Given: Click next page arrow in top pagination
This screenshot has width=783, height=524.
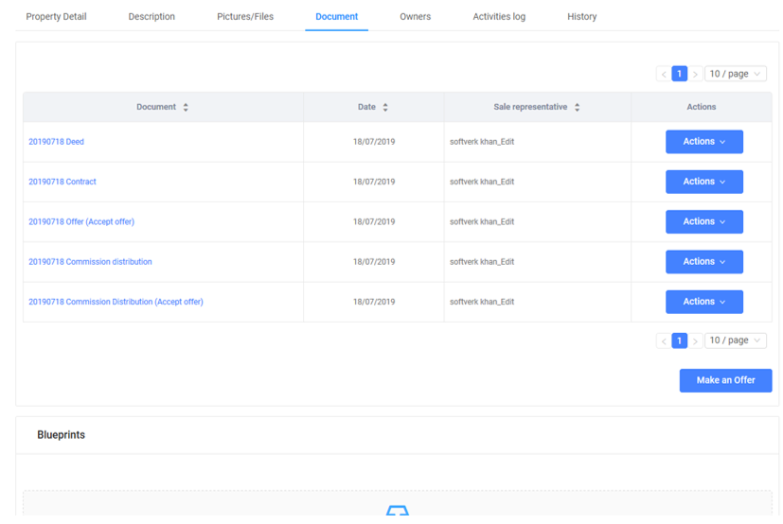Looking at the screenshot, I should tap(695, 74).
